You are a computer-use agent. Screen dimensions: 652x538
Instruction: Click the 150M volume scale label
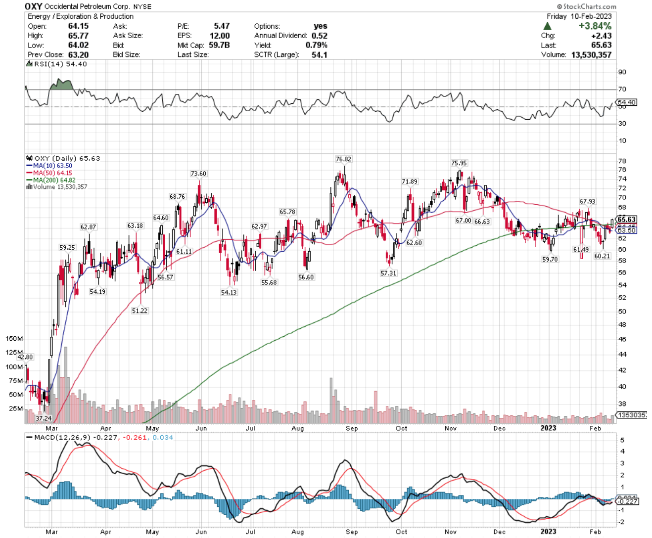[x=14, y=339]
